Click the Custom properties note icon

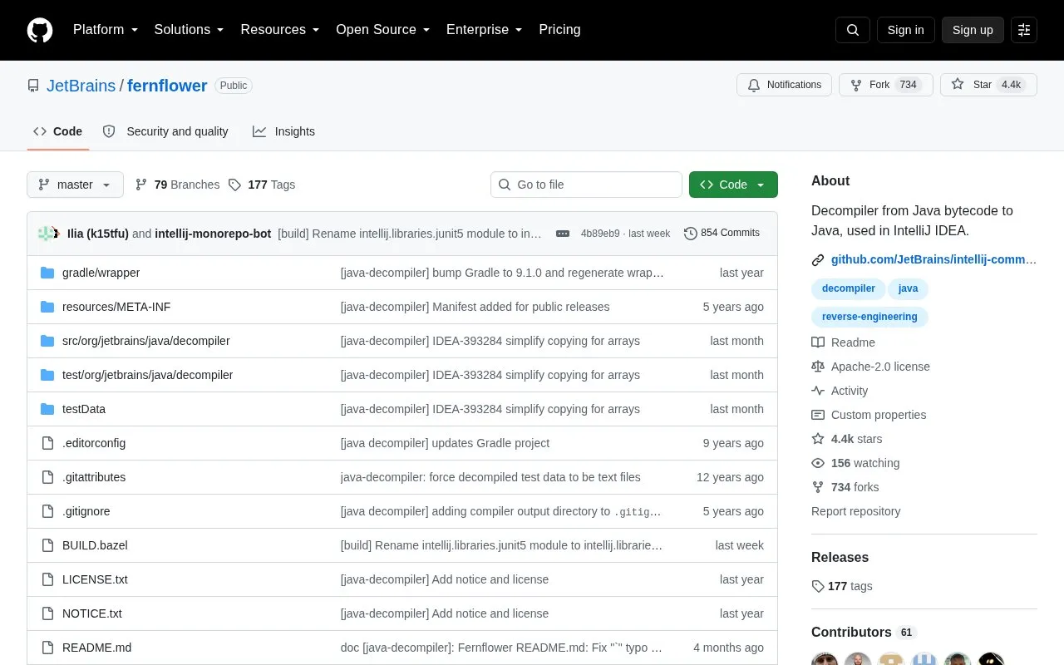(818, 415)
